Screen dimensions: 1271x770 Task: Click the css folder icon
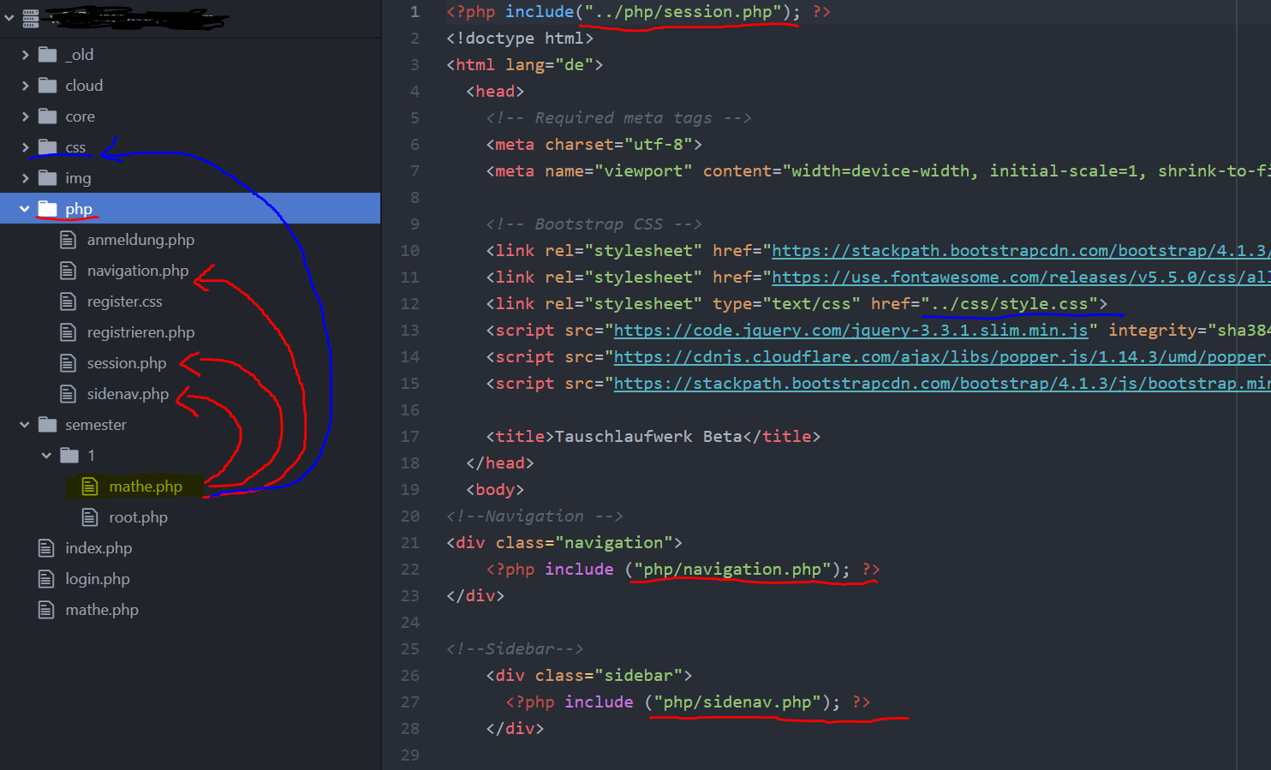click(47, 147)
